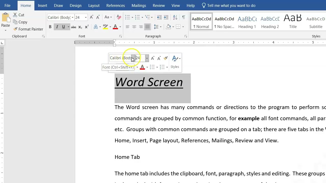The height and width of the screenshot is (183, 326).
Task: Apply the Heading 1 style
Action: 247,22
